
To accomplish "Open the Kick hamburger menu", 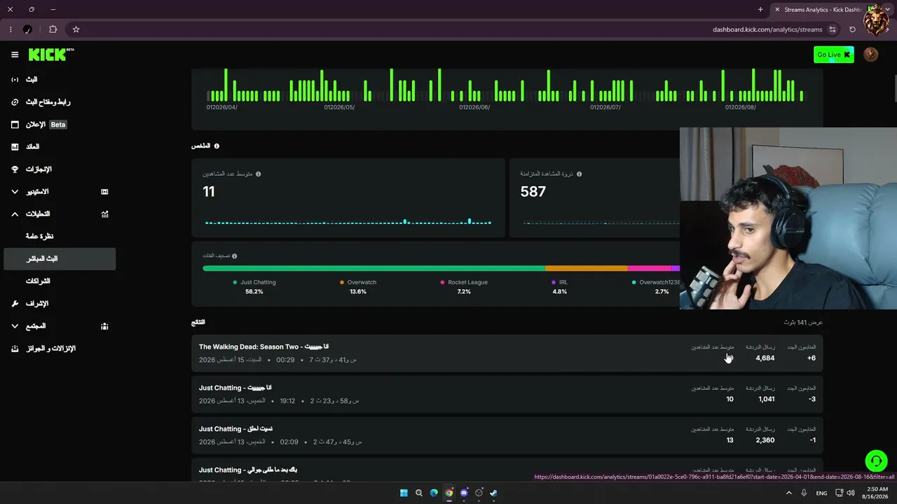I will (x=15, y=55).
